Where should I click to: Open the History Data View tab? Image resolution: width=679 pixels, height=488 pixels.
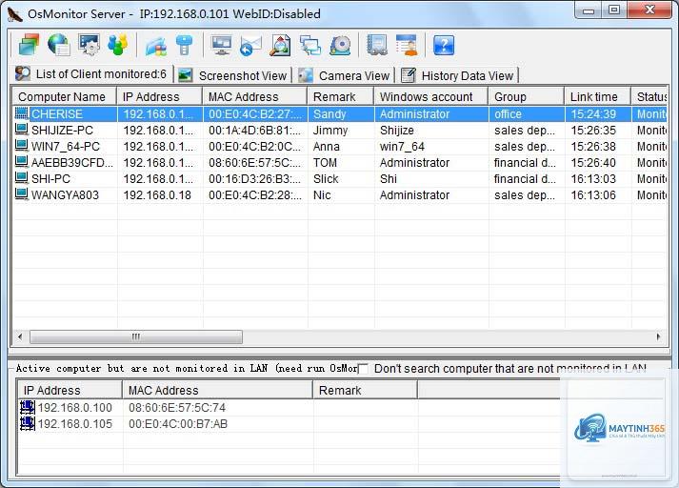click(459, 75)
